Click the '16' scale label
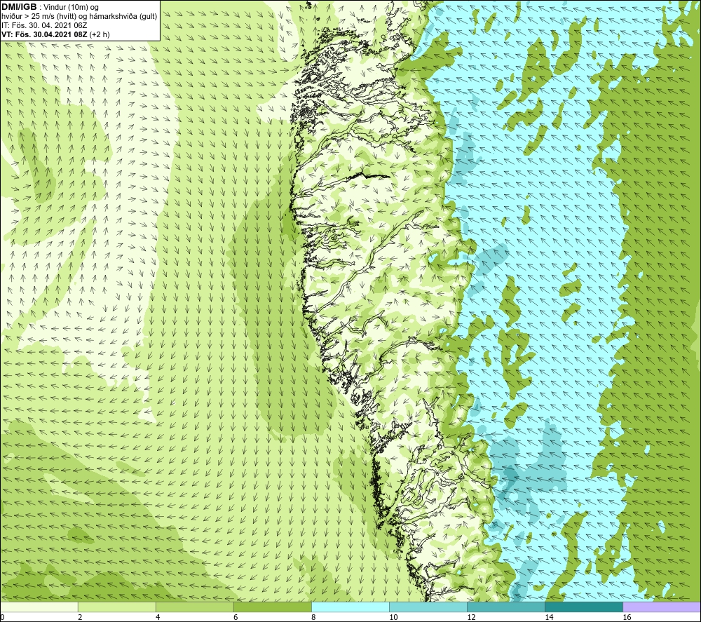This screenshot has height=622, width=701. (627, 617)
